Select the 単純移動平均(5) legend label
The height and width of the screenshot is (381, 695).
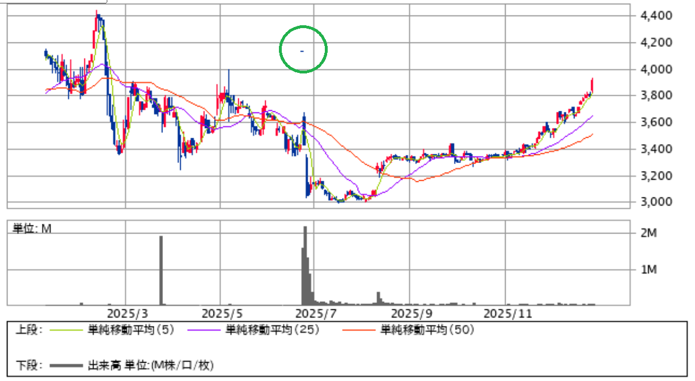131,330
